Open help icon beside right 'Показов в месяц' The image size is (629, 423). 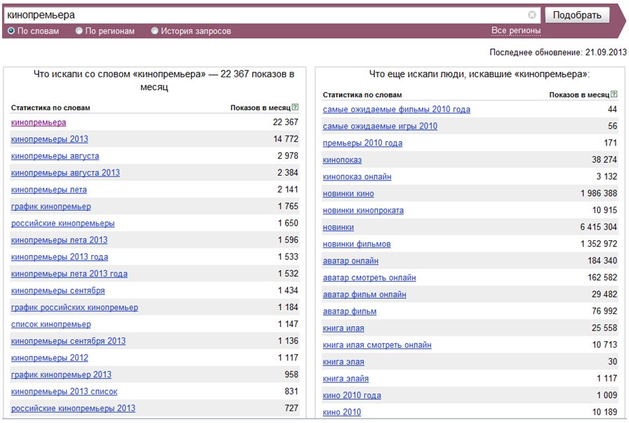614,94
